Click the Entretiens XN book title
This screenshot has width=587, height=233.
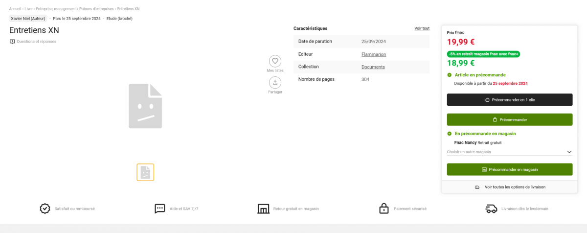pyautogui.click(x=34, y=30)
